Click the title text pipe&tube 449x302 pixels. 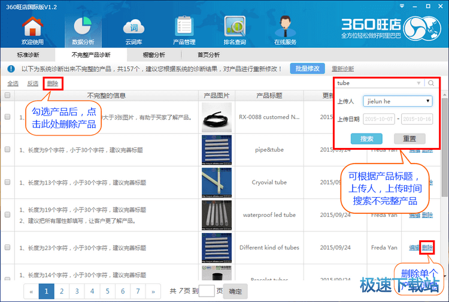(269, 150)
